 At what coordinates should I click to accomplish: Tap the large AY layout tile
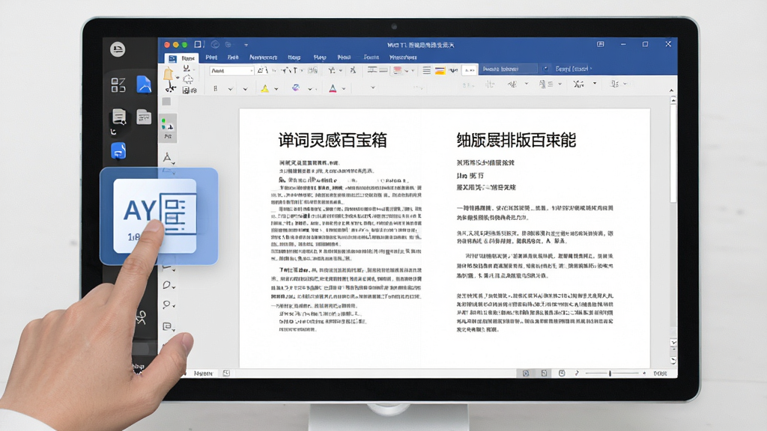point(155,215)
